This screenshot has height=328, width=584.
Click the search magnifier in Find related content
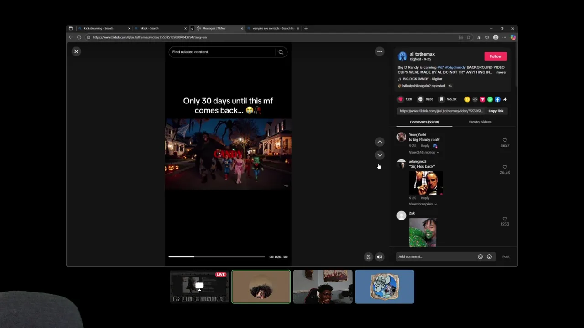click(x=281, y=52)
